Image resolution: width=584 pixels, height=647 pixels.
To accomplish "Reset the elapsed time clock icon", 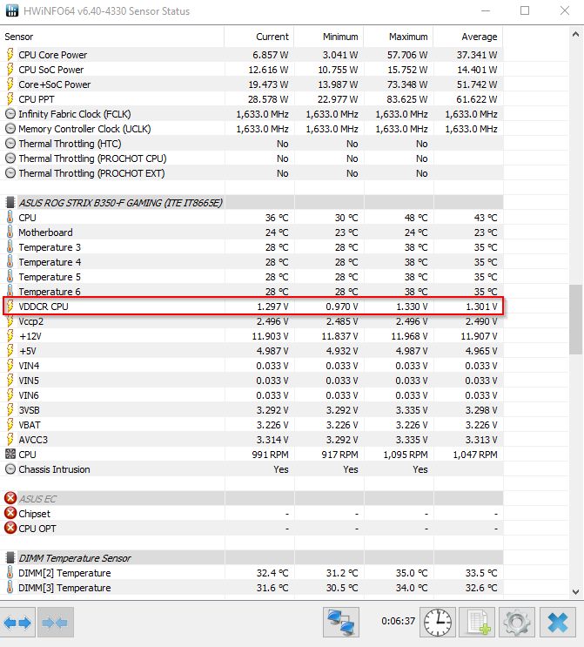I will [438, 623].
